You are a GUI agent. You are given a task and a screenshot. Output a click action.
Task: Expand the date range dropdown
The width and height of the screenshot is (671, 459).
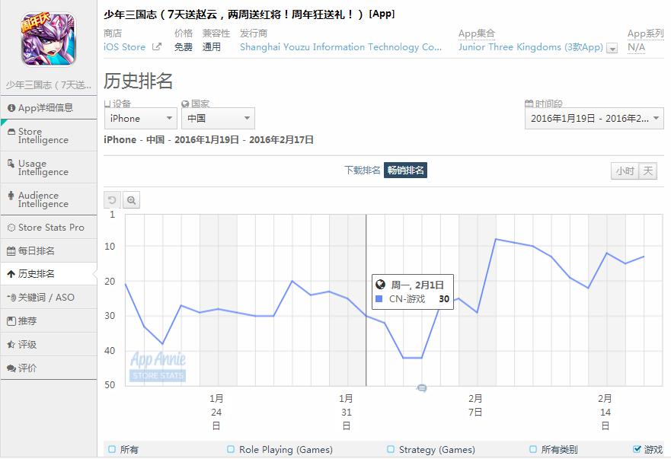click(594, 119)
